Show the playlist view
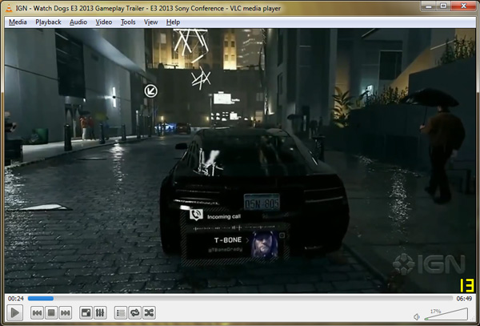 coord(121,313)
